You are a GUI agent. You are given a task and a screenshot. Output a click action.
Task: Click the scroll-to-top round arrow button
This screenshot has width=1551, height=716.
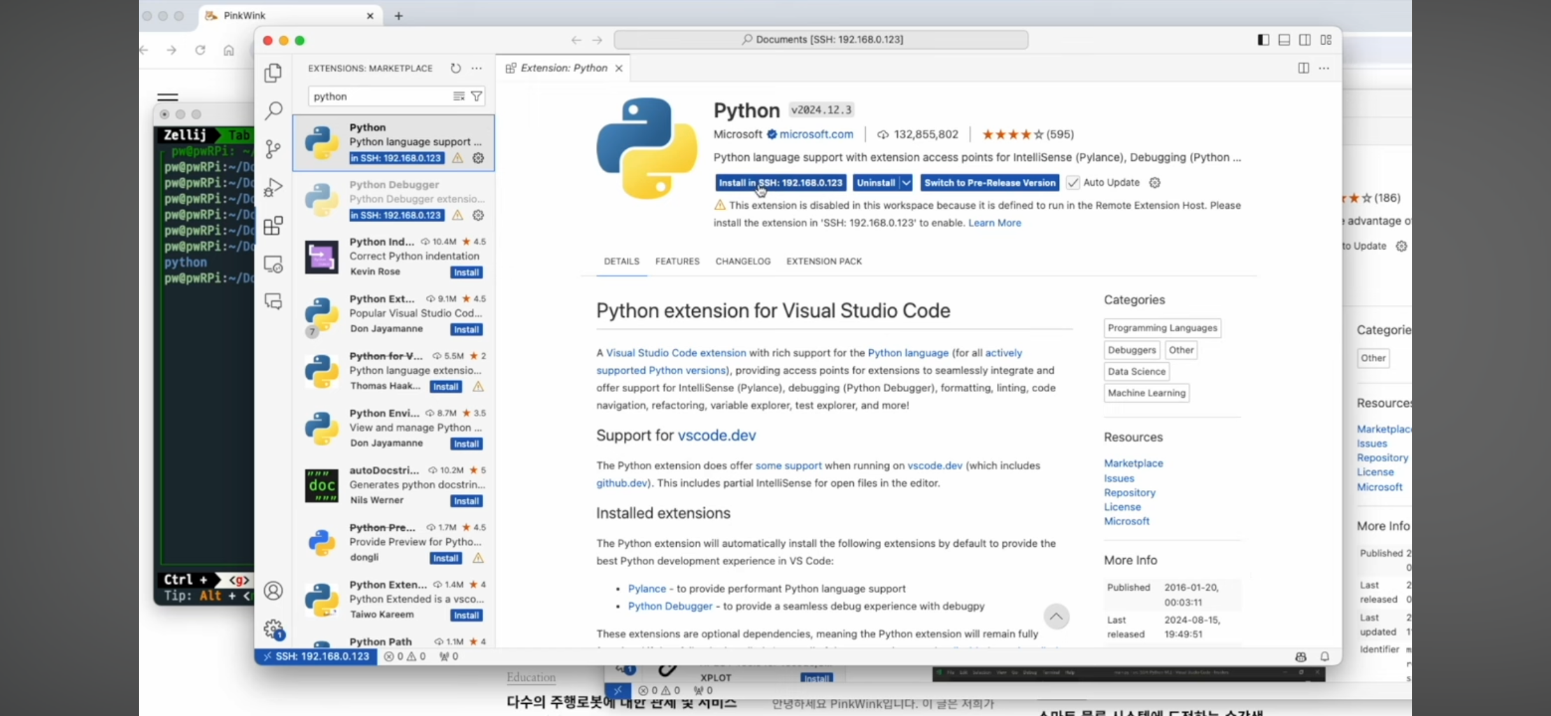pyautogui.click(x=1056, y=616)
